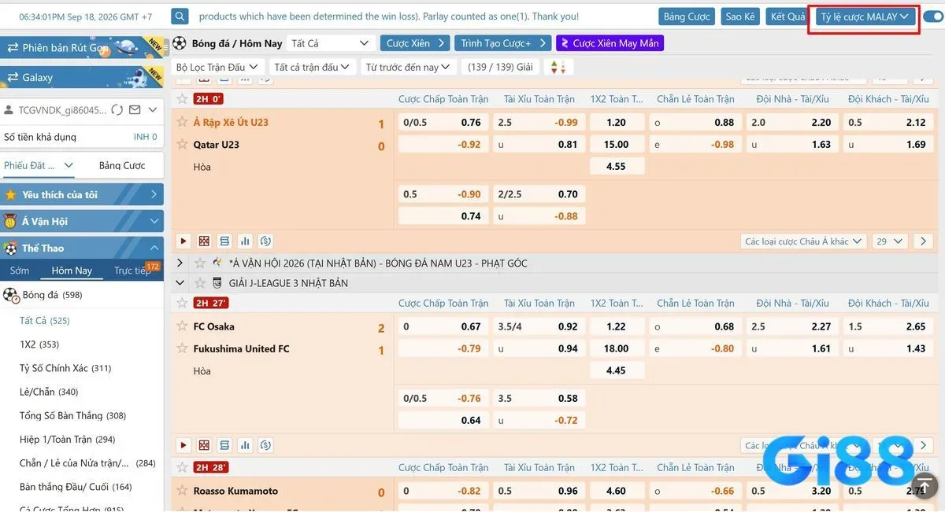Open the mail envelope icon beside username
The width and height of the screenshot is (945, 512).
(135, 110)
